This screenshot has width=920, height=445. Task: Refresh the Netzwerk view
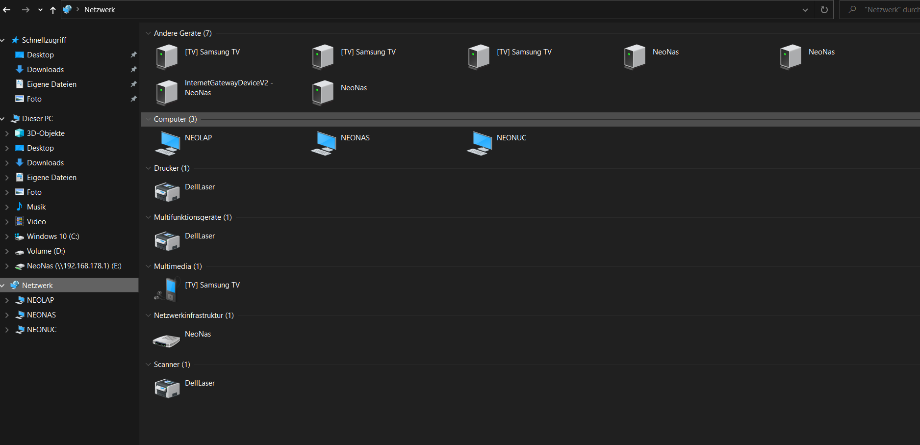click(x=824, y=10)
